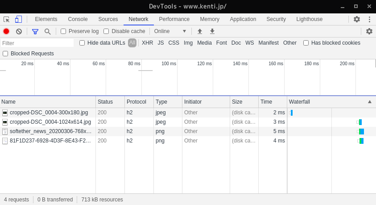
Task: Switch to the Elements tab
Action: (46, 19)
